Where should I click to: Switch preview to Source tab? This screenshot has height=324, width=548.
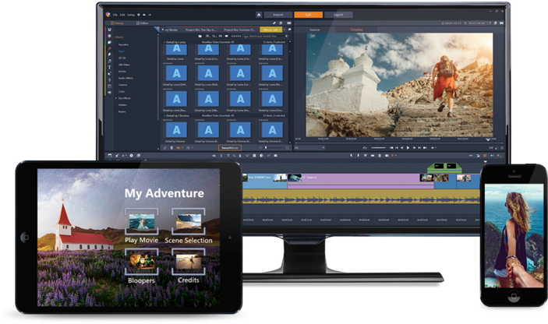[314, 30]
